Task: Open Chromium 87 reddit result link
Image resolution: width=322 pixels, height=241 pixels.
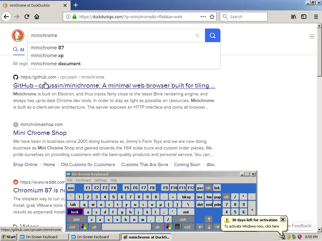Action: pyautogui.click(x=39, y=190)
